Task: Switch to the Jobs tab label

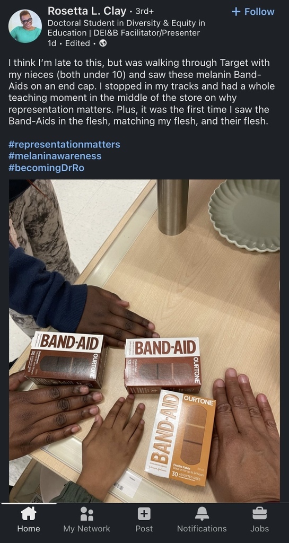Action: (x=260, y=529)
